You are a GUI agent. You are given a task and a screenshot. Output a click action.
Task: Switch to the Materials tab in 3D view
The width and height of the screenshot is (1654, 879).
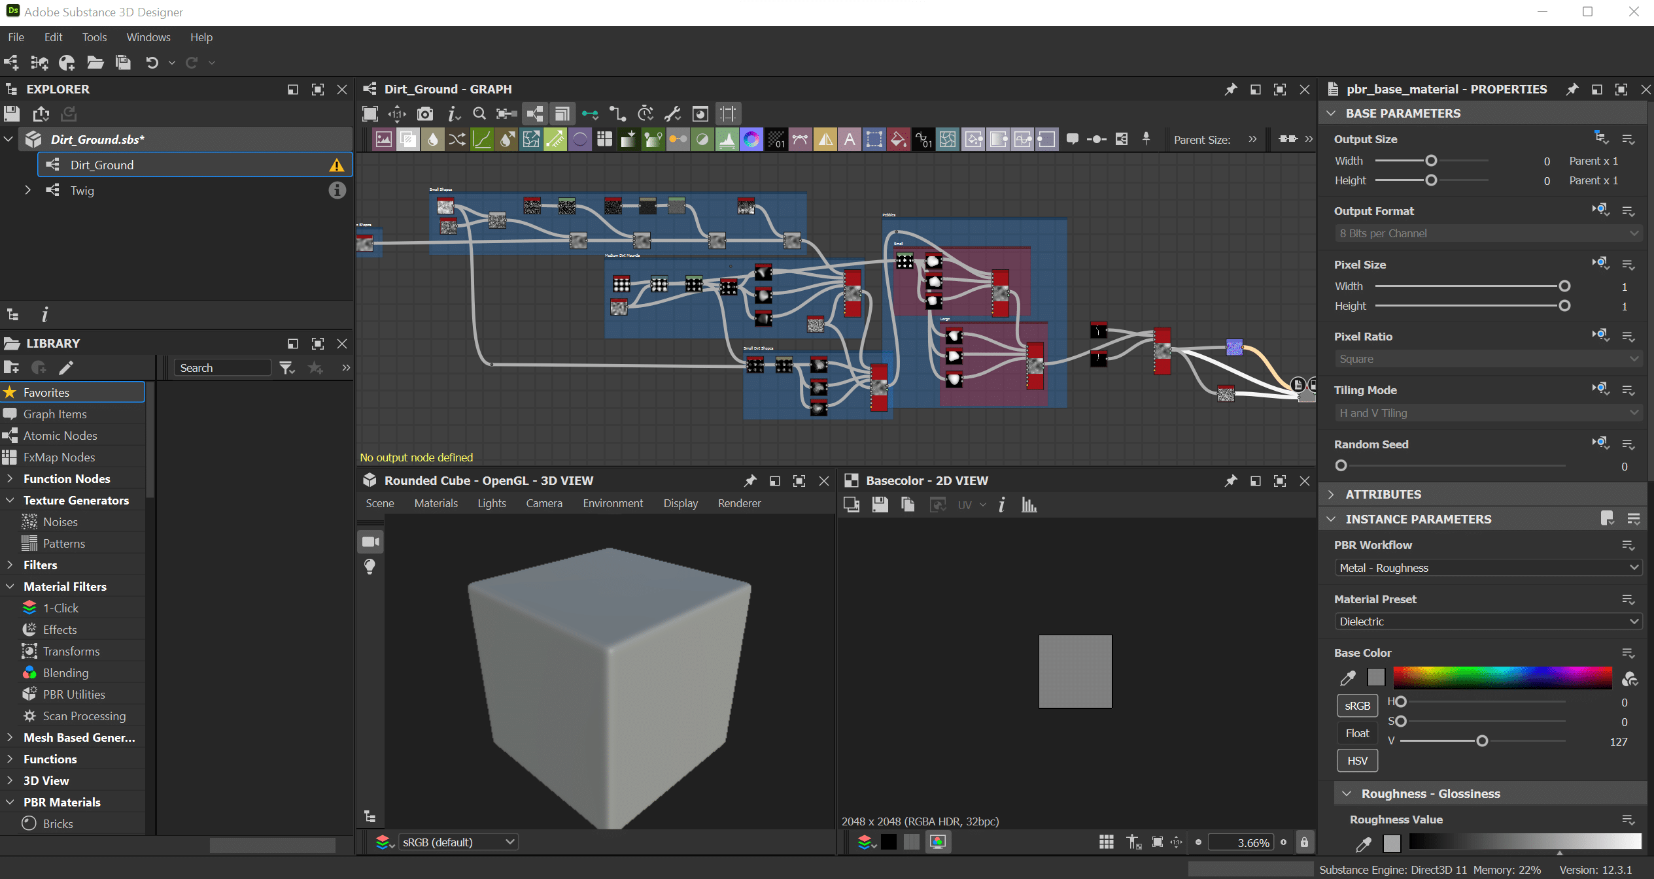point(436,503)
